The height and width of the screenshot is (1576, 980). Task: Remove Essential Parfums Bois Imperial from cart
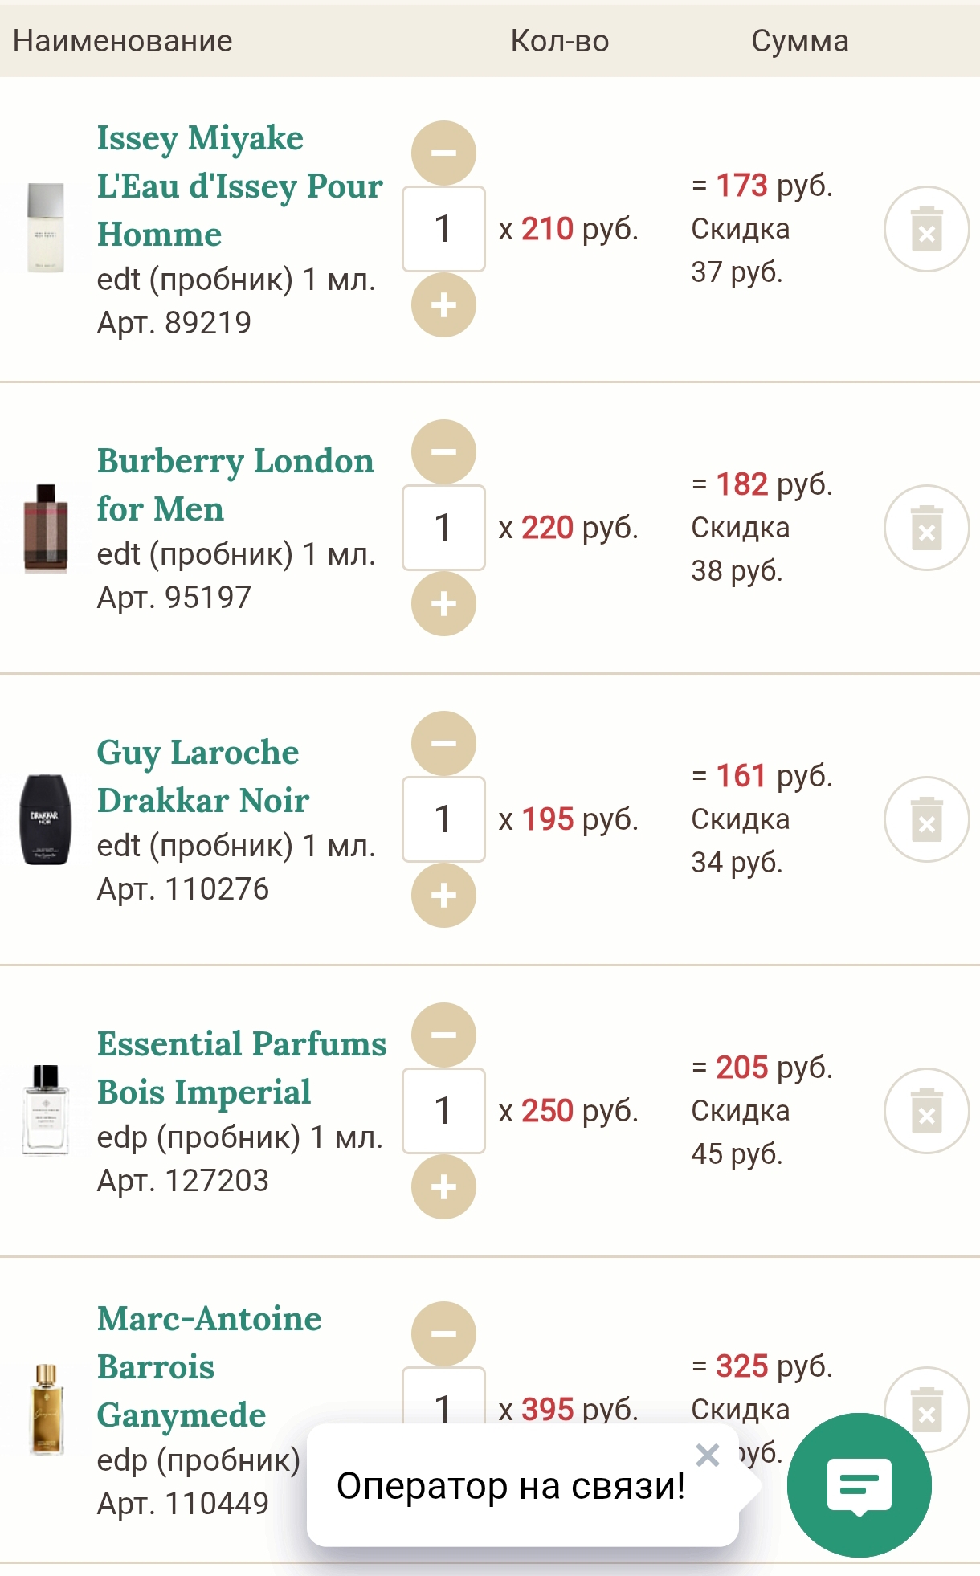(x=926, y=1111)
